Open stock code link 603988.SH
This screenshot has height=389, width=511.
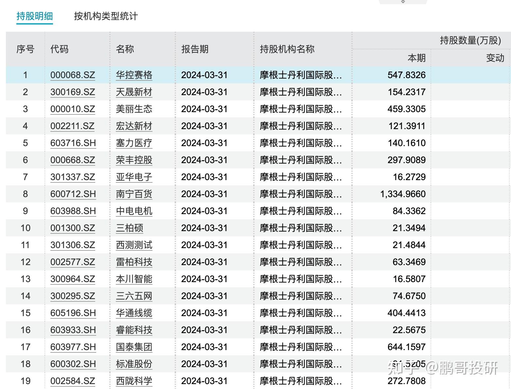73,211
